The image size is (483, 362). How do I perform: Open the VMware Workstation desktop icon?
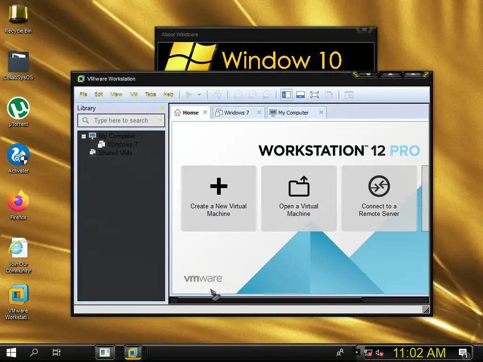coord(18,302)
